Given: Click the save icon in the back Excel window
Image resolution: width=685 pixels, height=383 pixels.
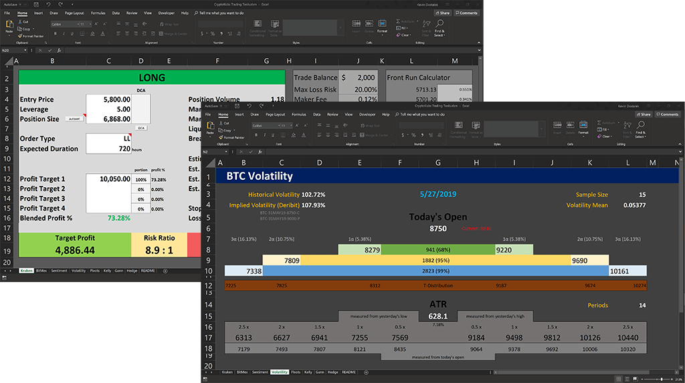Looking at the screenshot, I should (x=36, y=5).
